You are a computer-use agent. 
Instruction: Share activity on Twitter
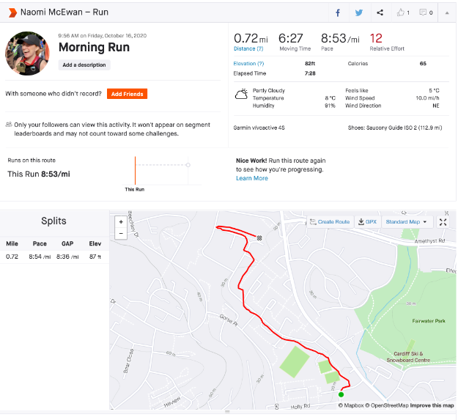pyautogui.click(x=359, y=12)
